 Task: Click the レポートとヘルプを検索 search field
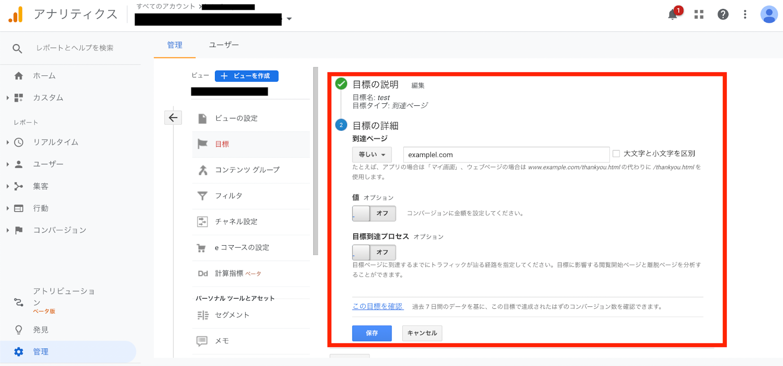coord(74,48)
